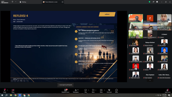The height and width of the screenshot is (97, 172).
Task: Select zoom baa03 participant tile
Action: (150, 18)
